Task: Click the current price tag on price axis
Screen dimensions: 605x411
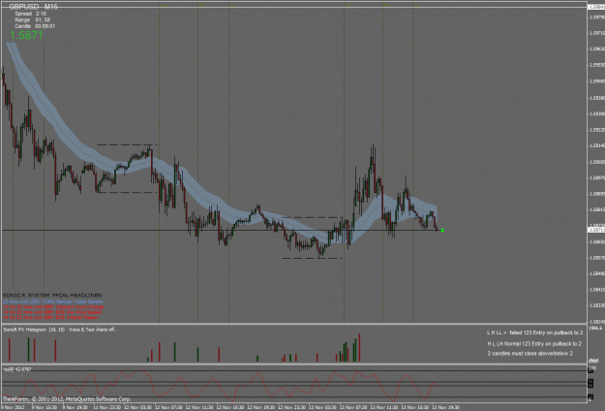Action: pos(596,230)
